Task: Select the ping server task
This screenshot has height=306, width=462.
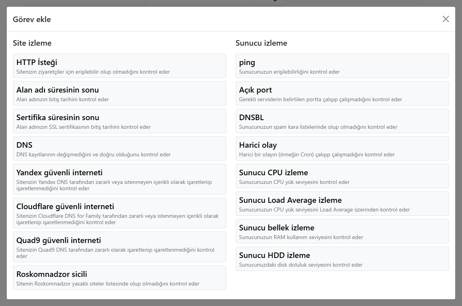Action: tap(342, 66)
